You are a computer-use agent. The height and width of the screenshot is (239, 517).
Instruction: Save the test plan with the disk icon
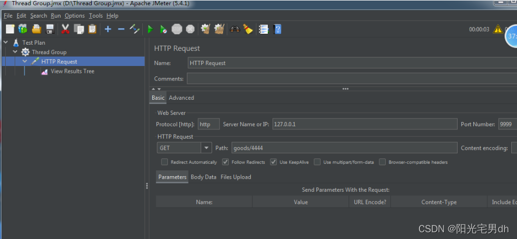pyautogui.click(x=50, y=29)
